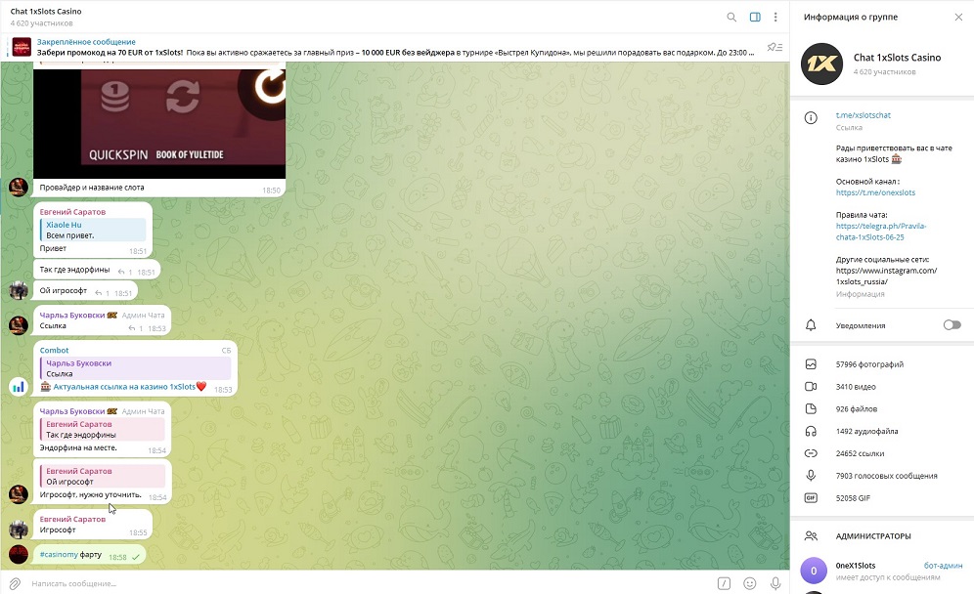Click the 'Закреплённое сообщение' label
The image size is (974, 594).
pos(86,42)
